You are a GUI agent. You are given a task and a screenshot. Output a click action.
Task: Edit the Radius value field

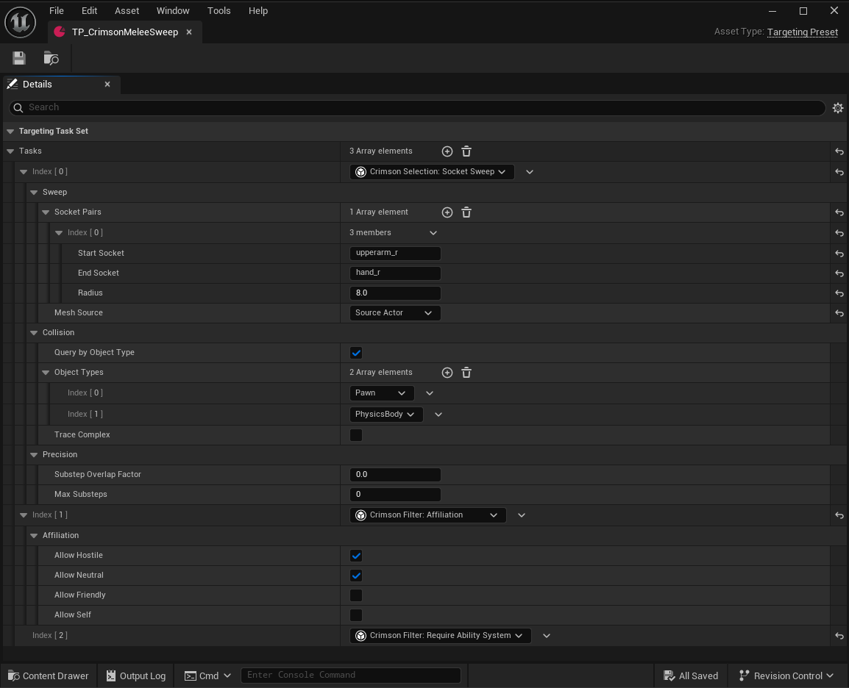click(x=395, y=293)
